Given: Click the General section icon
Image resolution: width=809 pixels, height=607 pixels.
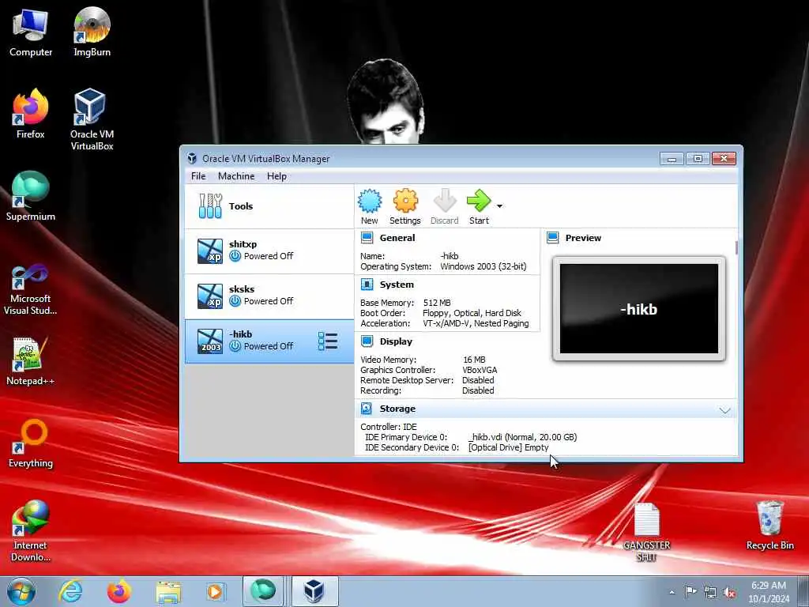Looking at the screenshot, I should (x=367, y=238).
